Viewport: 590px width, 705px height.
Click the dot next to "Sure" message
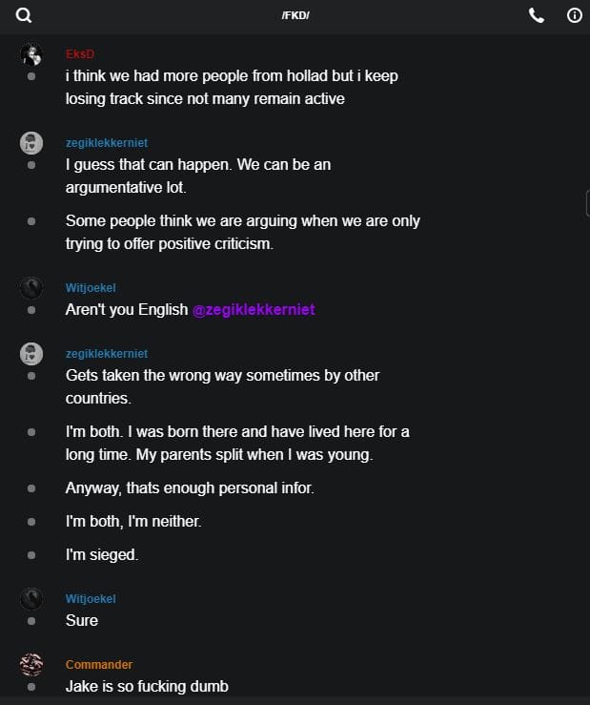tap(31, 620)
